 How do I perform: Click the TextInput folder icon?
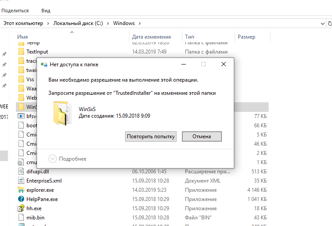click(x=21, y=51)
